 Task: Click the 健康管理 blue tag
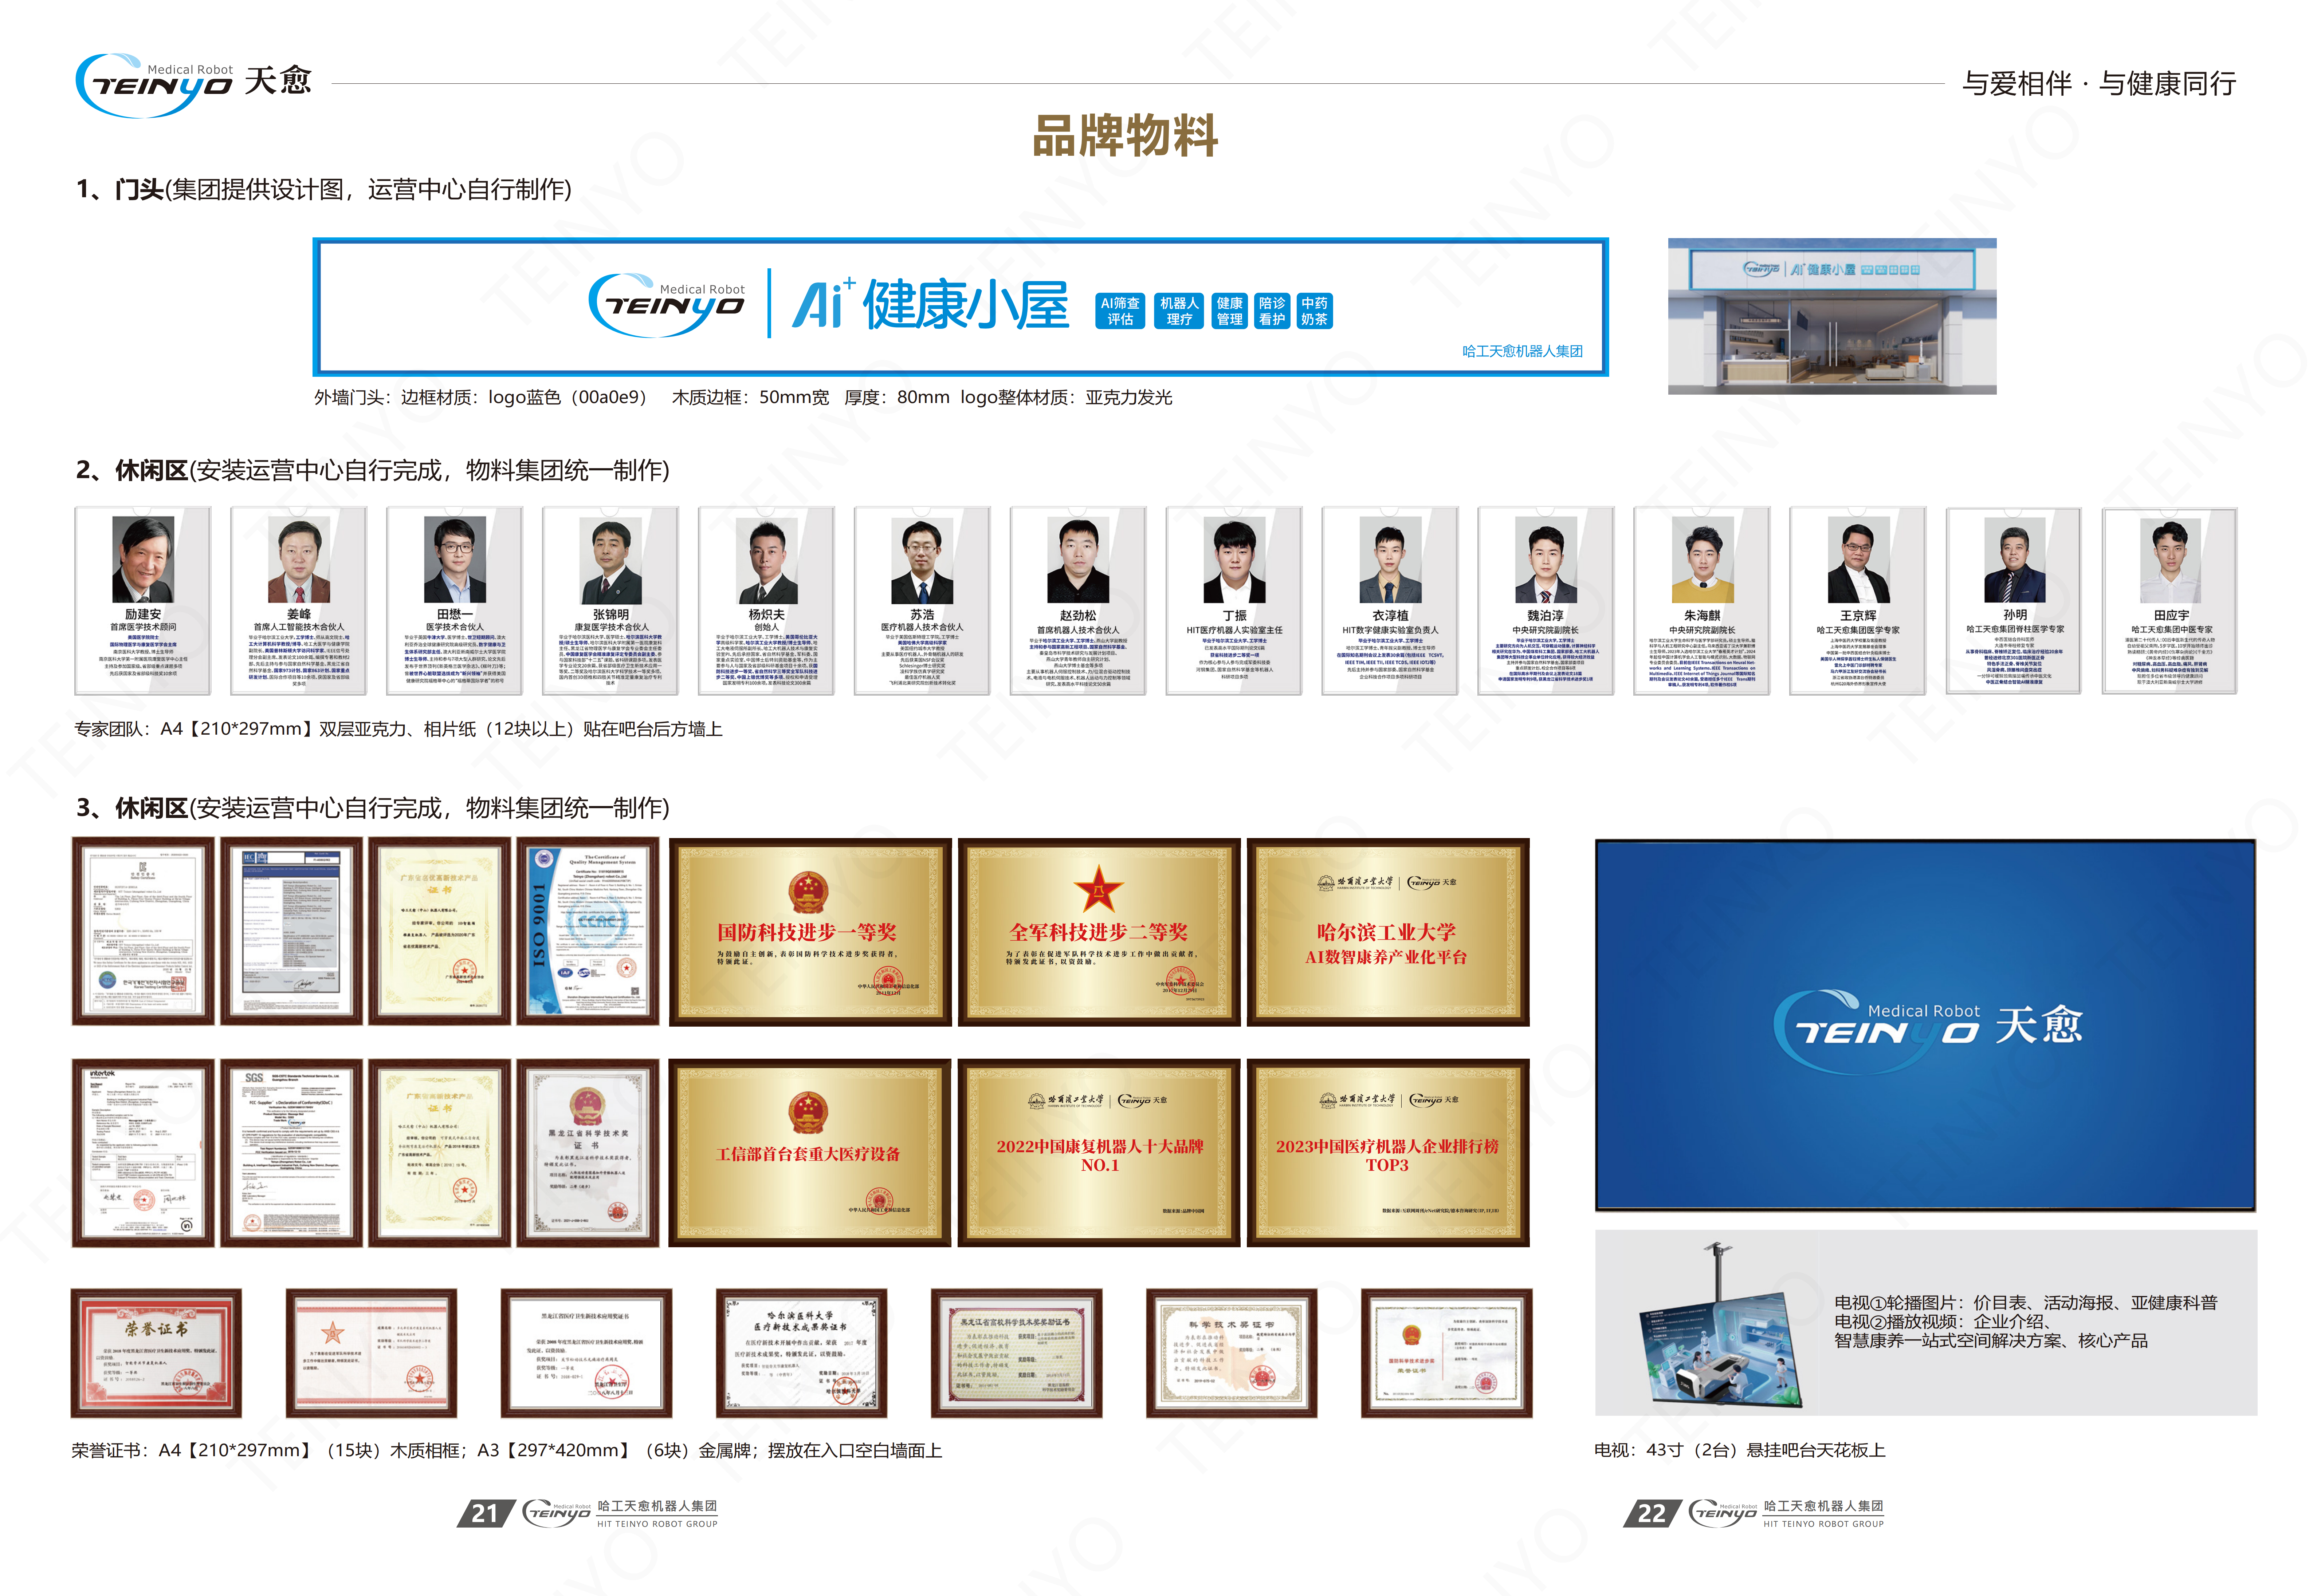(x=1229, y=311)
